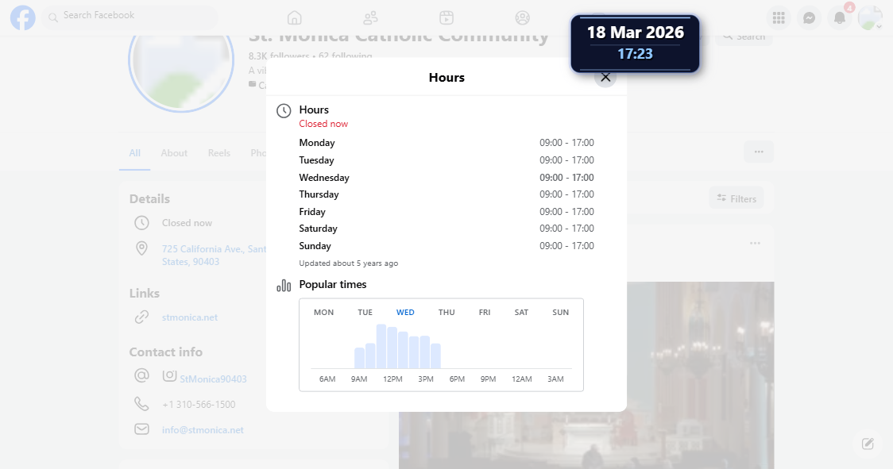Switch to the All tab on page
This screenshot has width=893, height=469.
[134, 153]
